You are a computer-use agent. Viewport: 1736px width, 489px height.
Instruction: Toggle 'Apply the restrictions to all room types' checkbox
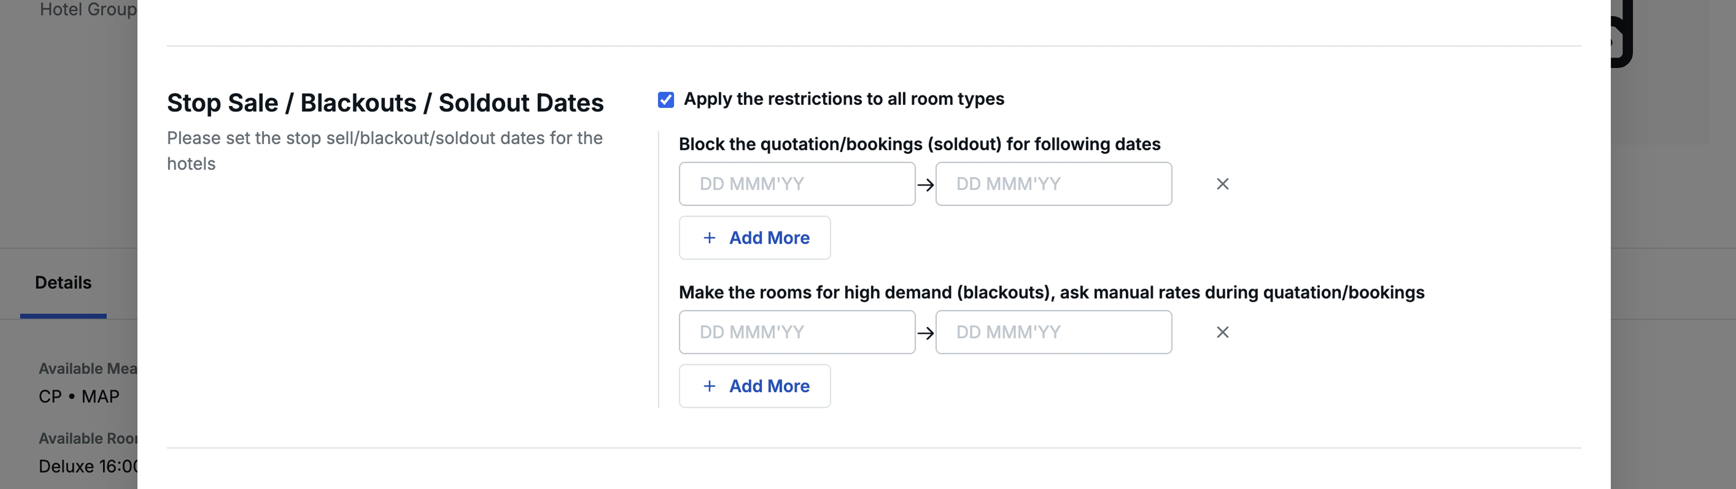coord(666,99)
